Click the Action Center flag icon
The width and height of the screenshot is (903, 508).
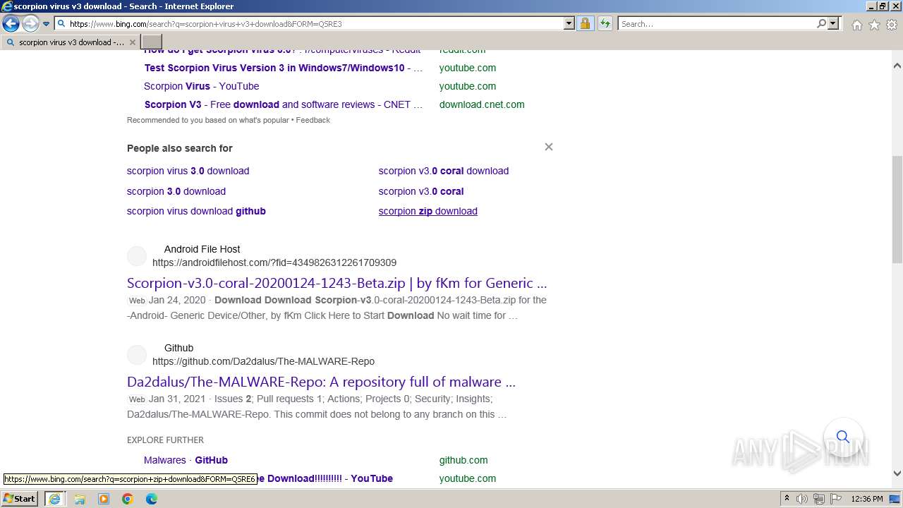(x=836, y=499)
